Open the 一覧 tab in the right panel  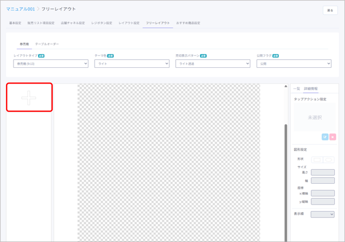pyautogui.click(x=297, y=89)
